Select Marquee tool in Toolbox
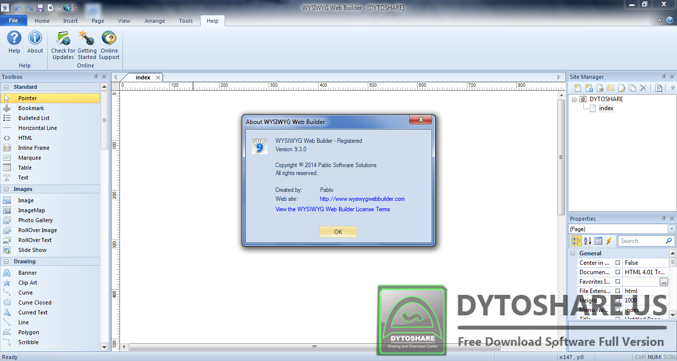 pyautogui.click(x=50, y=158)
